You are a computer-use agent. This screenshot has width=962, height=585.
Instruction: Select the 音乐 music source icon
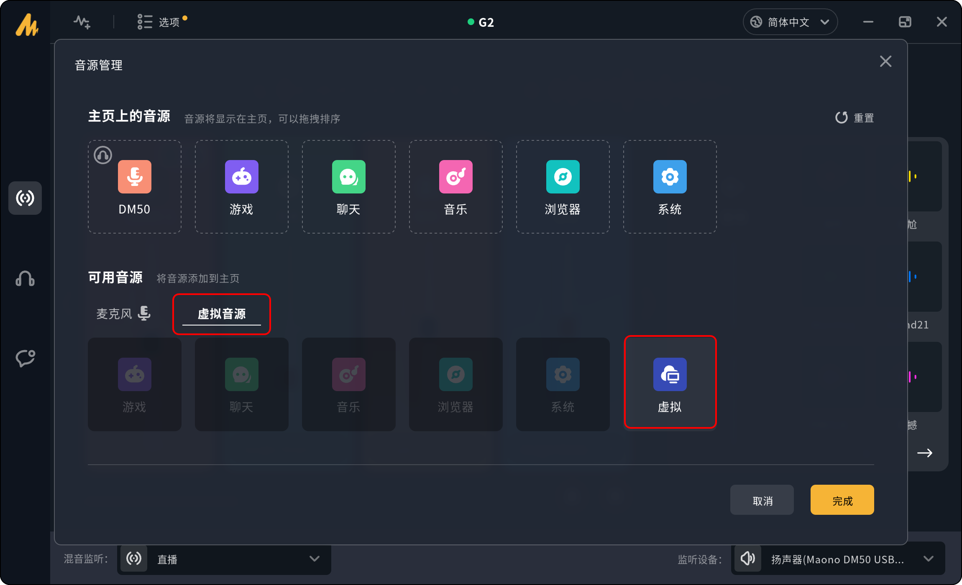(455, 177)
